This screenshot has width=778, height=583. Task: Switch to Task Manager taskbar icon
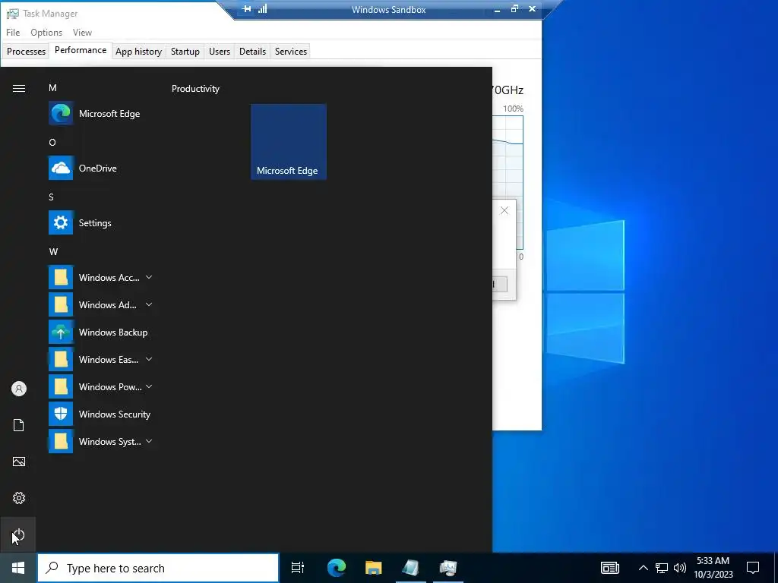(x=448, y=568)
